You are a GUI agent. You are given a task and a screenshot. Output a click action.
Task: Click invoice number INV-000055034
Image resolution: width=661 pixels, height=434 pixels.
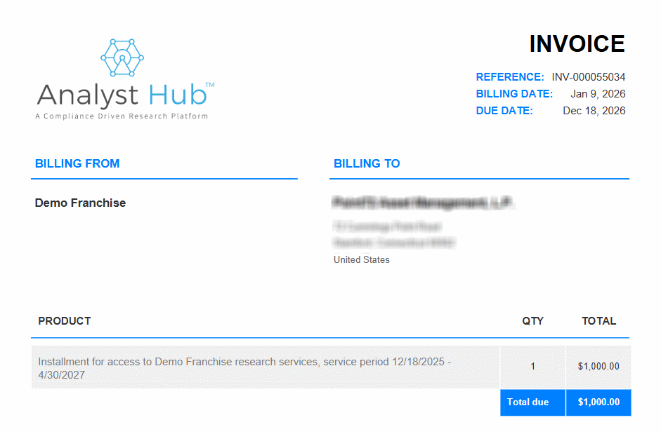(x=588, y=77)
